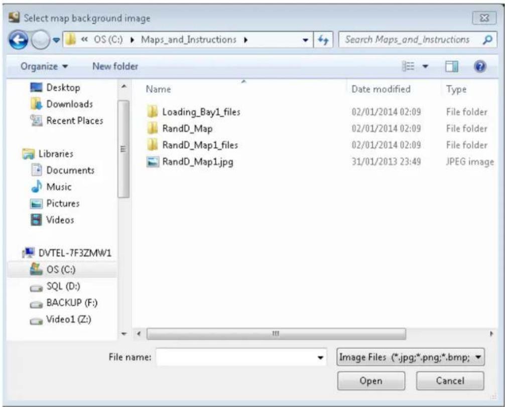Select Recent Places in navigation pane
This screenshot has height=407, width=505.
67,121
